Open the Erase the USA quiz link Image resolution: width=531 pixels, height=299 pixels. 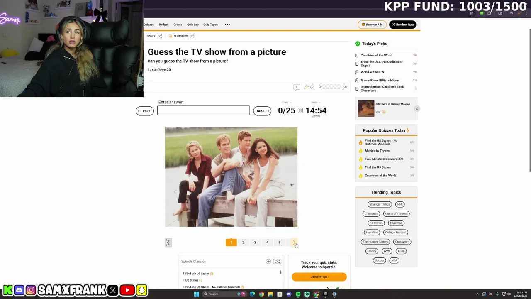coord(382,64)
